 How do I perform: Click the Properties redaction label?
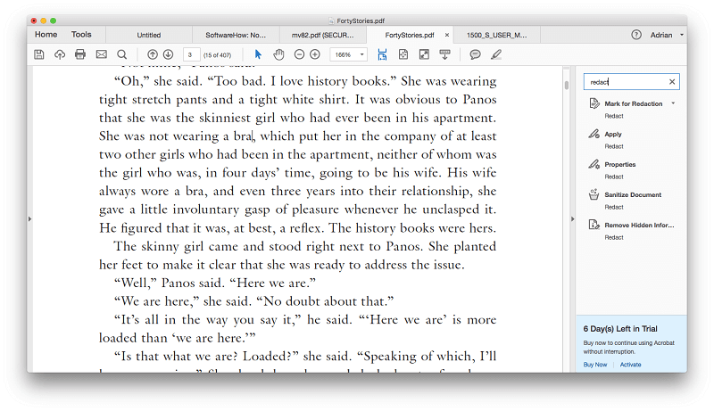619,164
